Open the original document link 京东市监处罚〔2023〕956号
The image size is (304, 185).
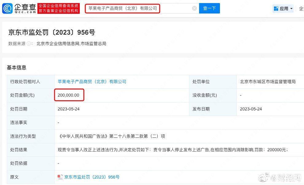(92, 177)
